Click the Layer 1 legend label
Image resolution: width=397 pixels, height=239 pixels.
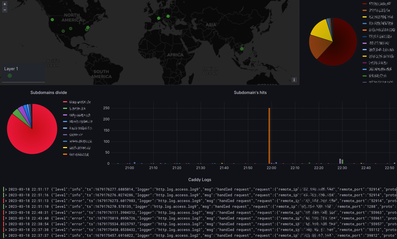[11, 69]
